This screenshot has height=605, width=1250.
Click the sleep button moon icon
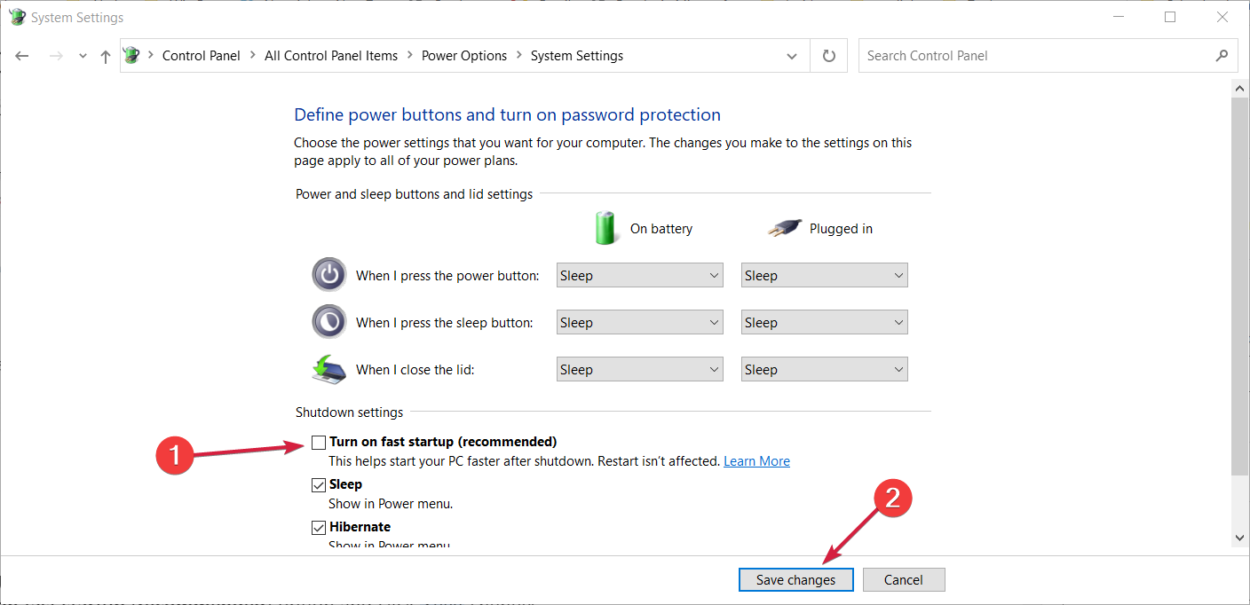tap(329, 322)
